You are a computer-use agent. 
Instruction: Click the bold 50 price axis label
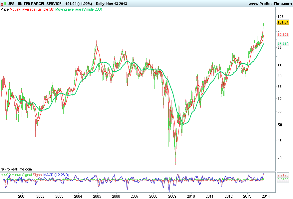tap(280, 125)
